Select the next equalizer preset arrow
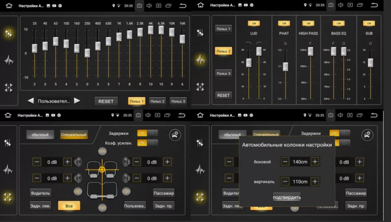Viewport: 391px width, 222px height. pos(77,101)
